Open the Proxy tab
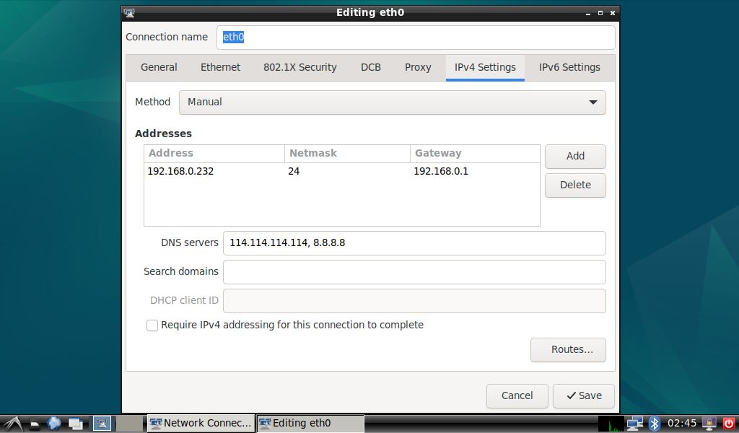This screenshot has width=739, height=433. tap(418, 67)
